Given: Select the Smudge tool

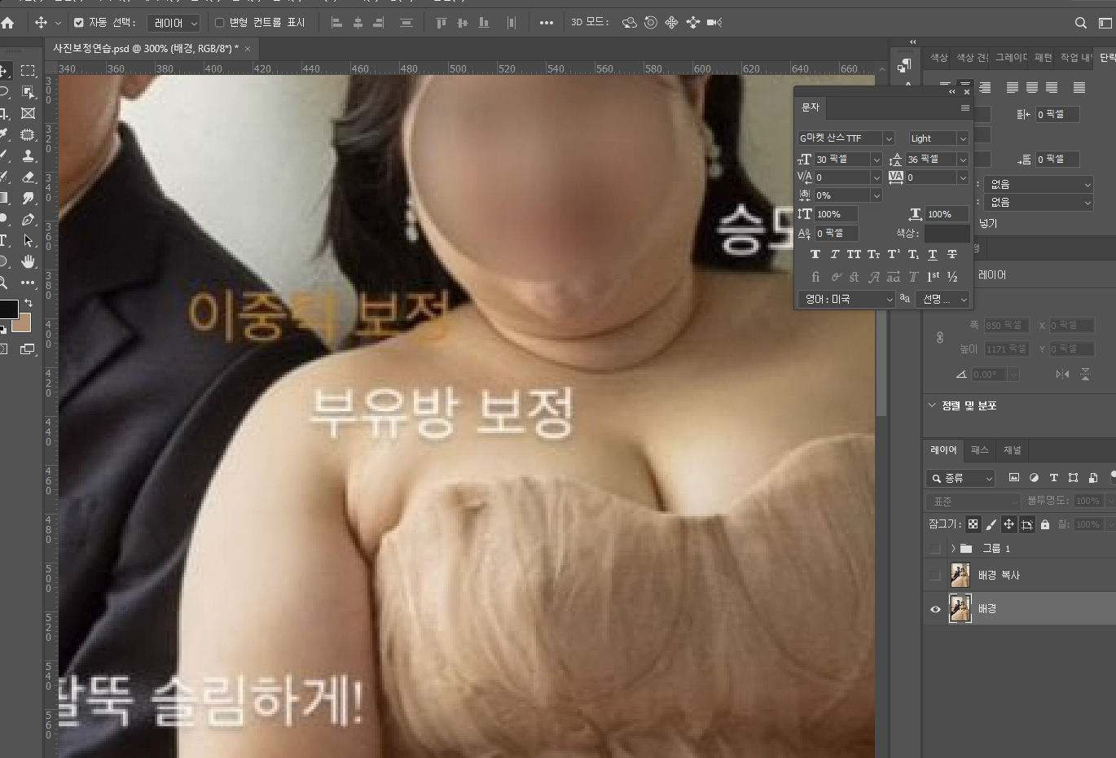Looking at the screenshot, I should pyautogui.click(x=28, y=198).
